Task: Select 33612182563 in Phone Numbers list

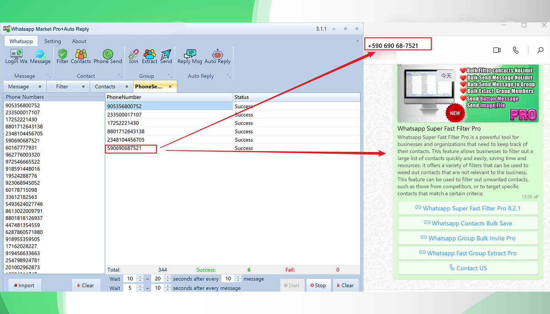Action: tap(21, 197)
